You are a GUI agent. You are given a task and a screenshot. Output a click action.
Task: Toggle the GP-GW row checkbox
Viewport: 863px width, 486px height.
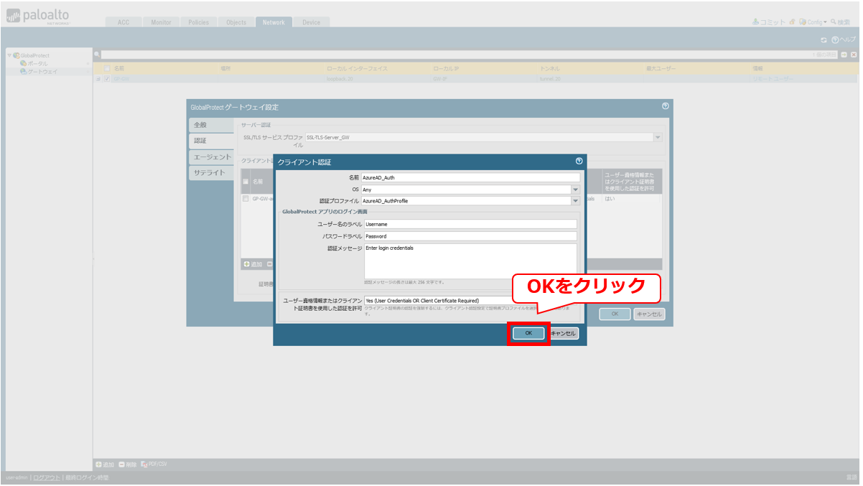click(x=107, y=78)
